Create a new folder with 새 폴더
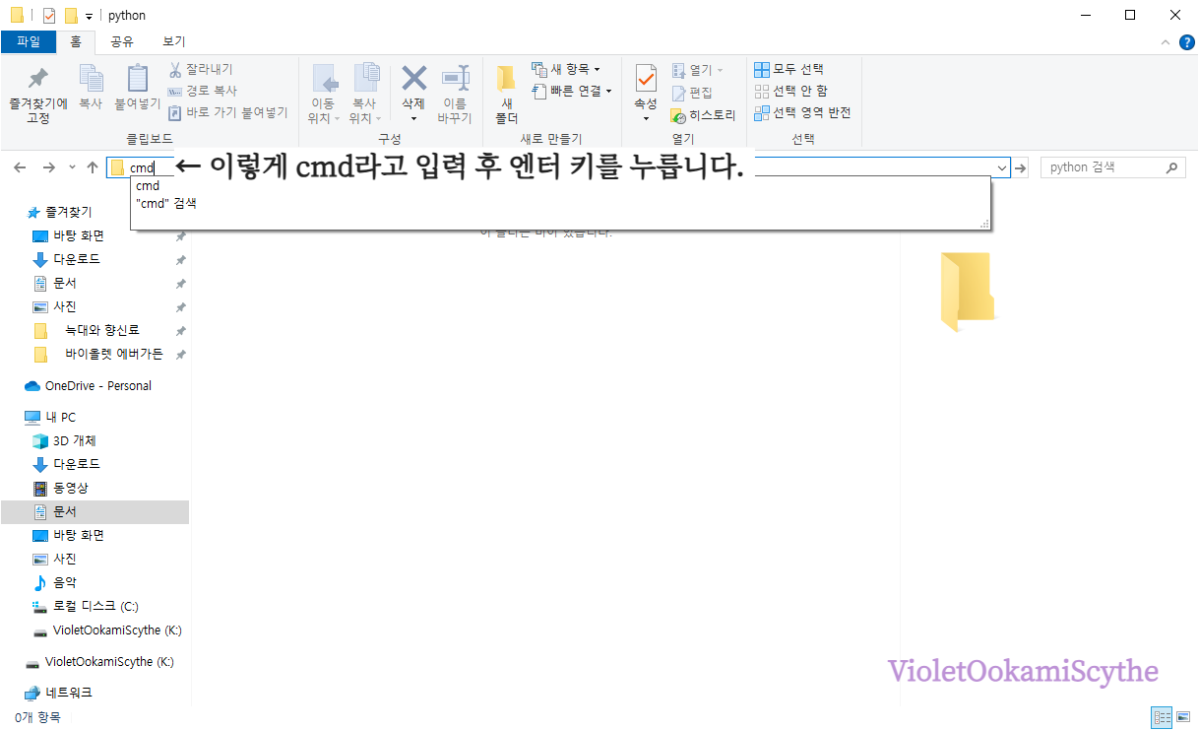Viewport: 1199px width, 730px height. 506,94
